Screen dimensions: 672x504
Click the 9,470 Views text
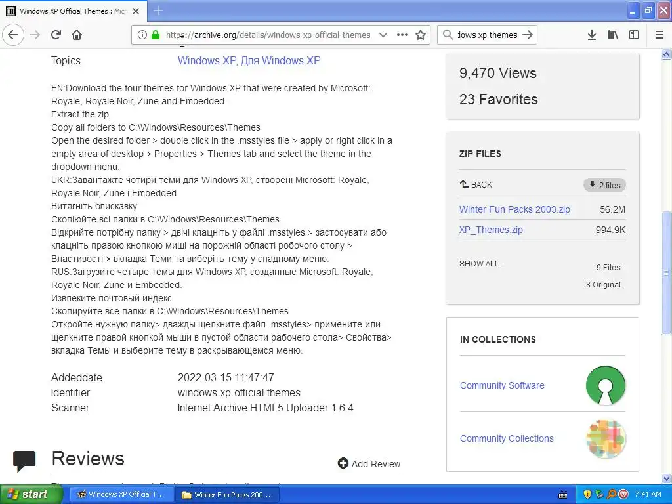pyautogui.click(x=498, y=73)
